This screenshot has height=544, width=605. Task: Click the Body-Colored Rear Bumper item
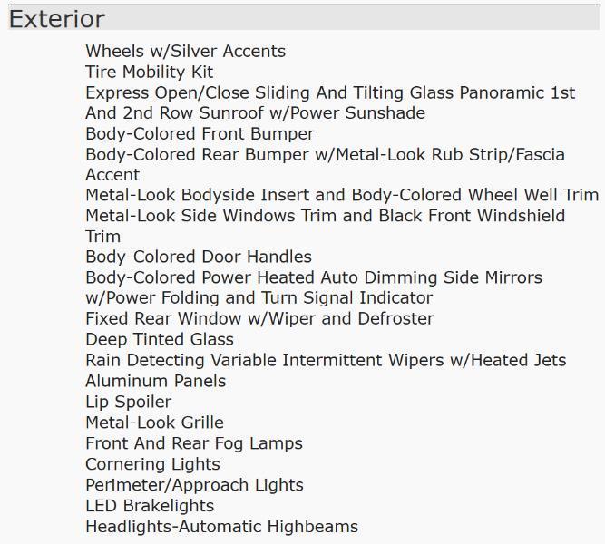tap(325, 155)
